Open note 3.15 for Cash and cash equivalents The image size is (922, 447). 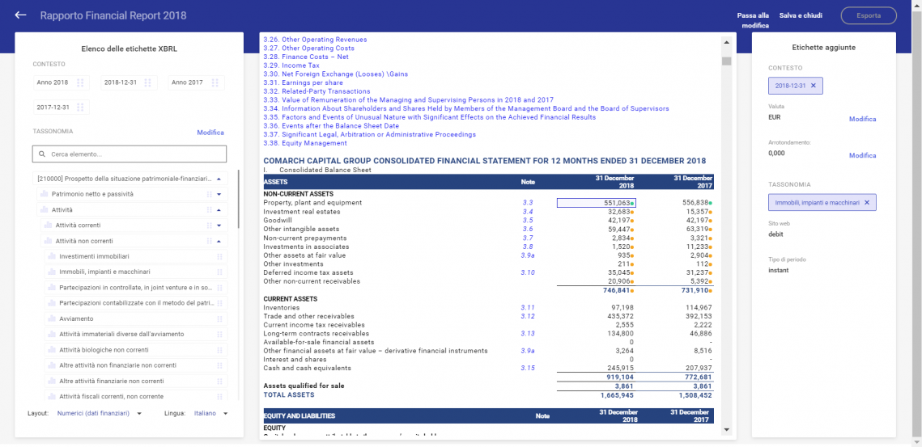[x=528, y=369]
